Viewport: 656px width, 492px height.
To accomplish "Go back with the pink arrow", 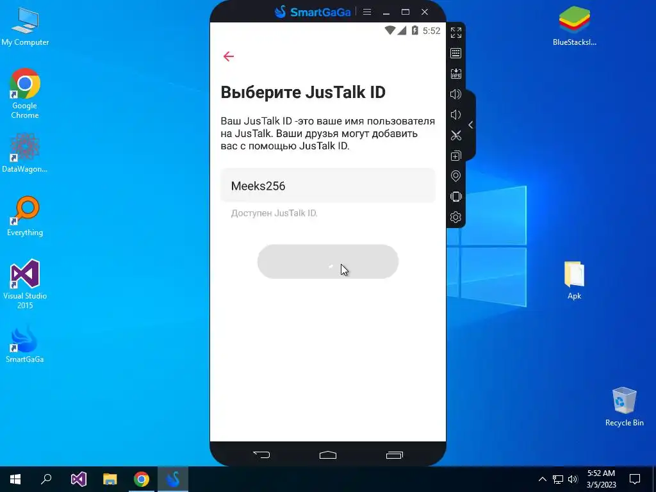I will coord(229,56).
